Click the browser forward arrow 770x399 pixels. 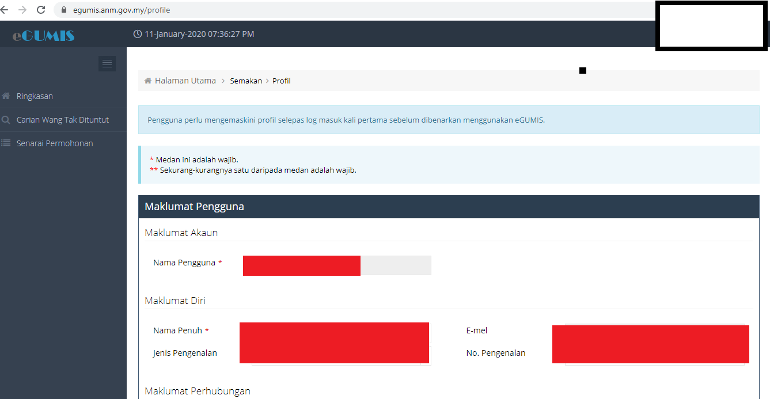(x=22, y=10)
